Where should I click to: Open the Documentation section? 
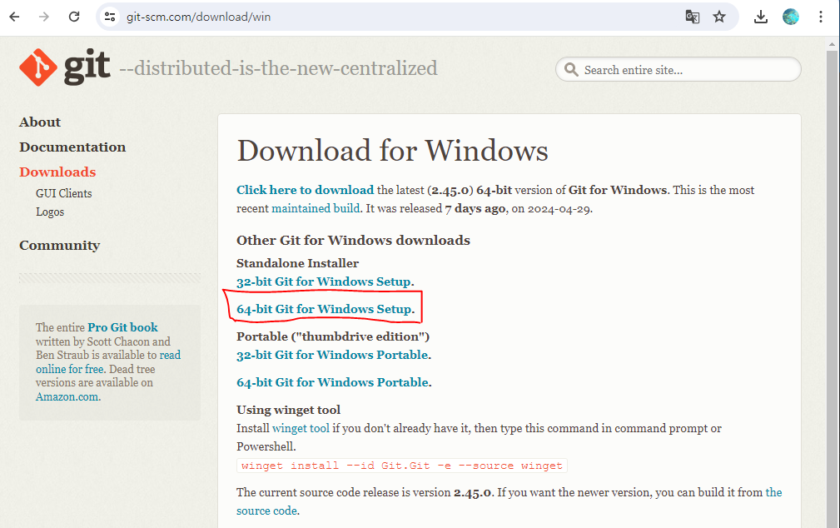[72, 147]
